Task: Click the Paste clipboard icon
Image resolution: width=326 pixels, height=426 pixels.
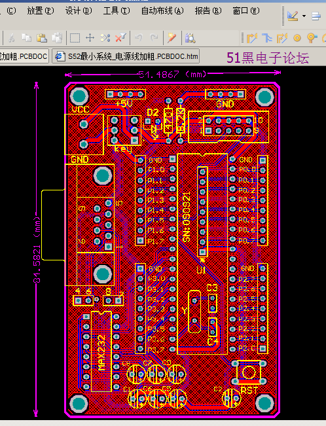Action: click(x=42, y=38)
